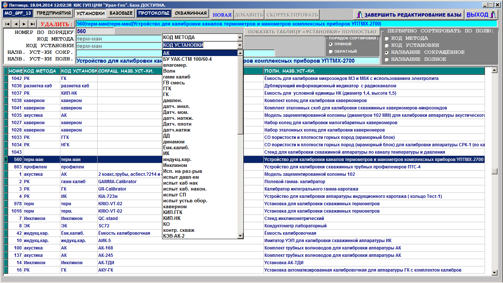Screen dimensions: 503x283
Task: Open the УСТАНОВКИ tab
Action: coord(91,14)
